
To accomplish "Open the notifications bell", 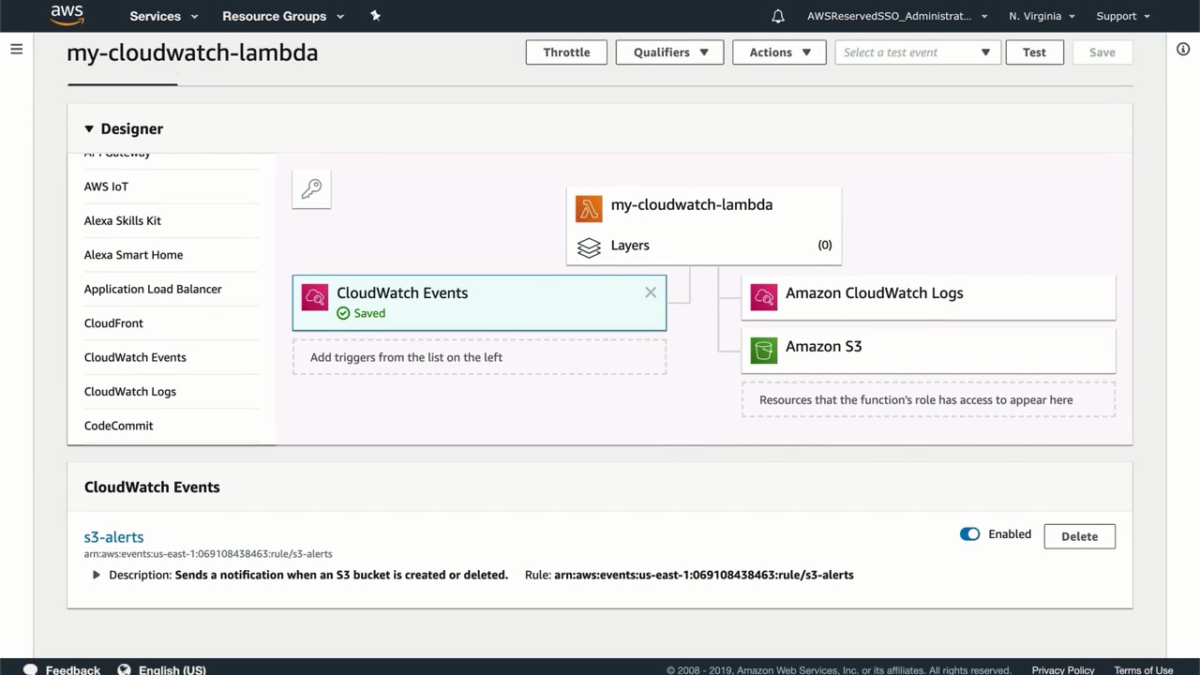I will [778, 16].
